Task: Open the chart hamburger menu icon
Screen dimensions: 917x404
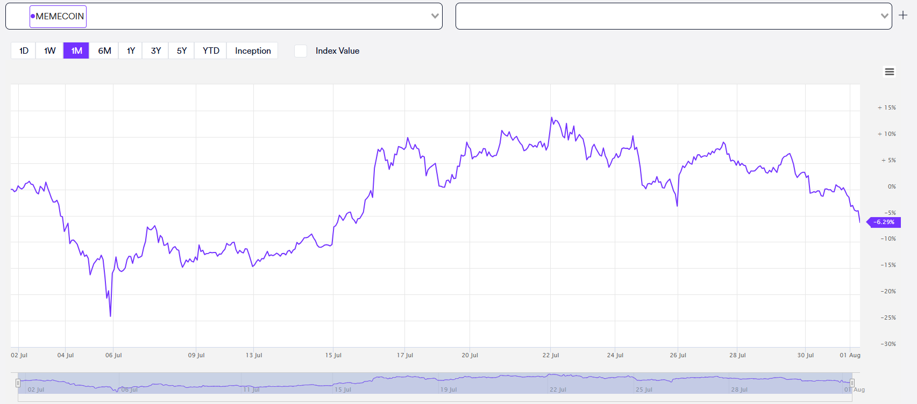Action: 890,72
